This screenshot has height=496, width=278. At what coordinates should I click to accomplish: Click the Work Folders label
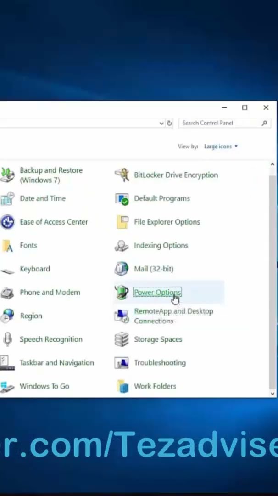coord(155,386)
